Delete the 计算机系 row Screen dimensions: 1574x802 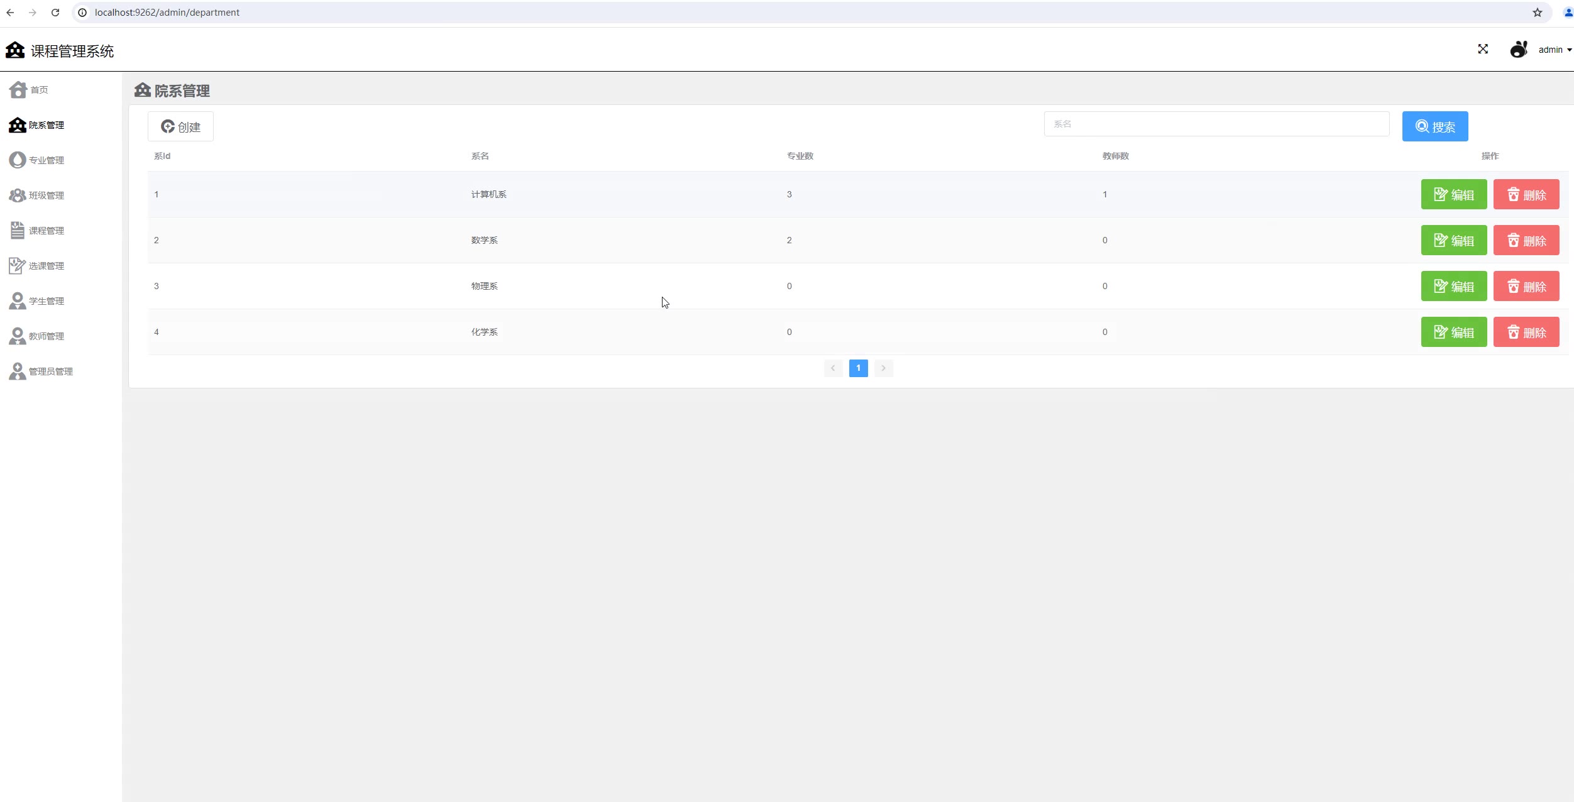click(1526, 194)
